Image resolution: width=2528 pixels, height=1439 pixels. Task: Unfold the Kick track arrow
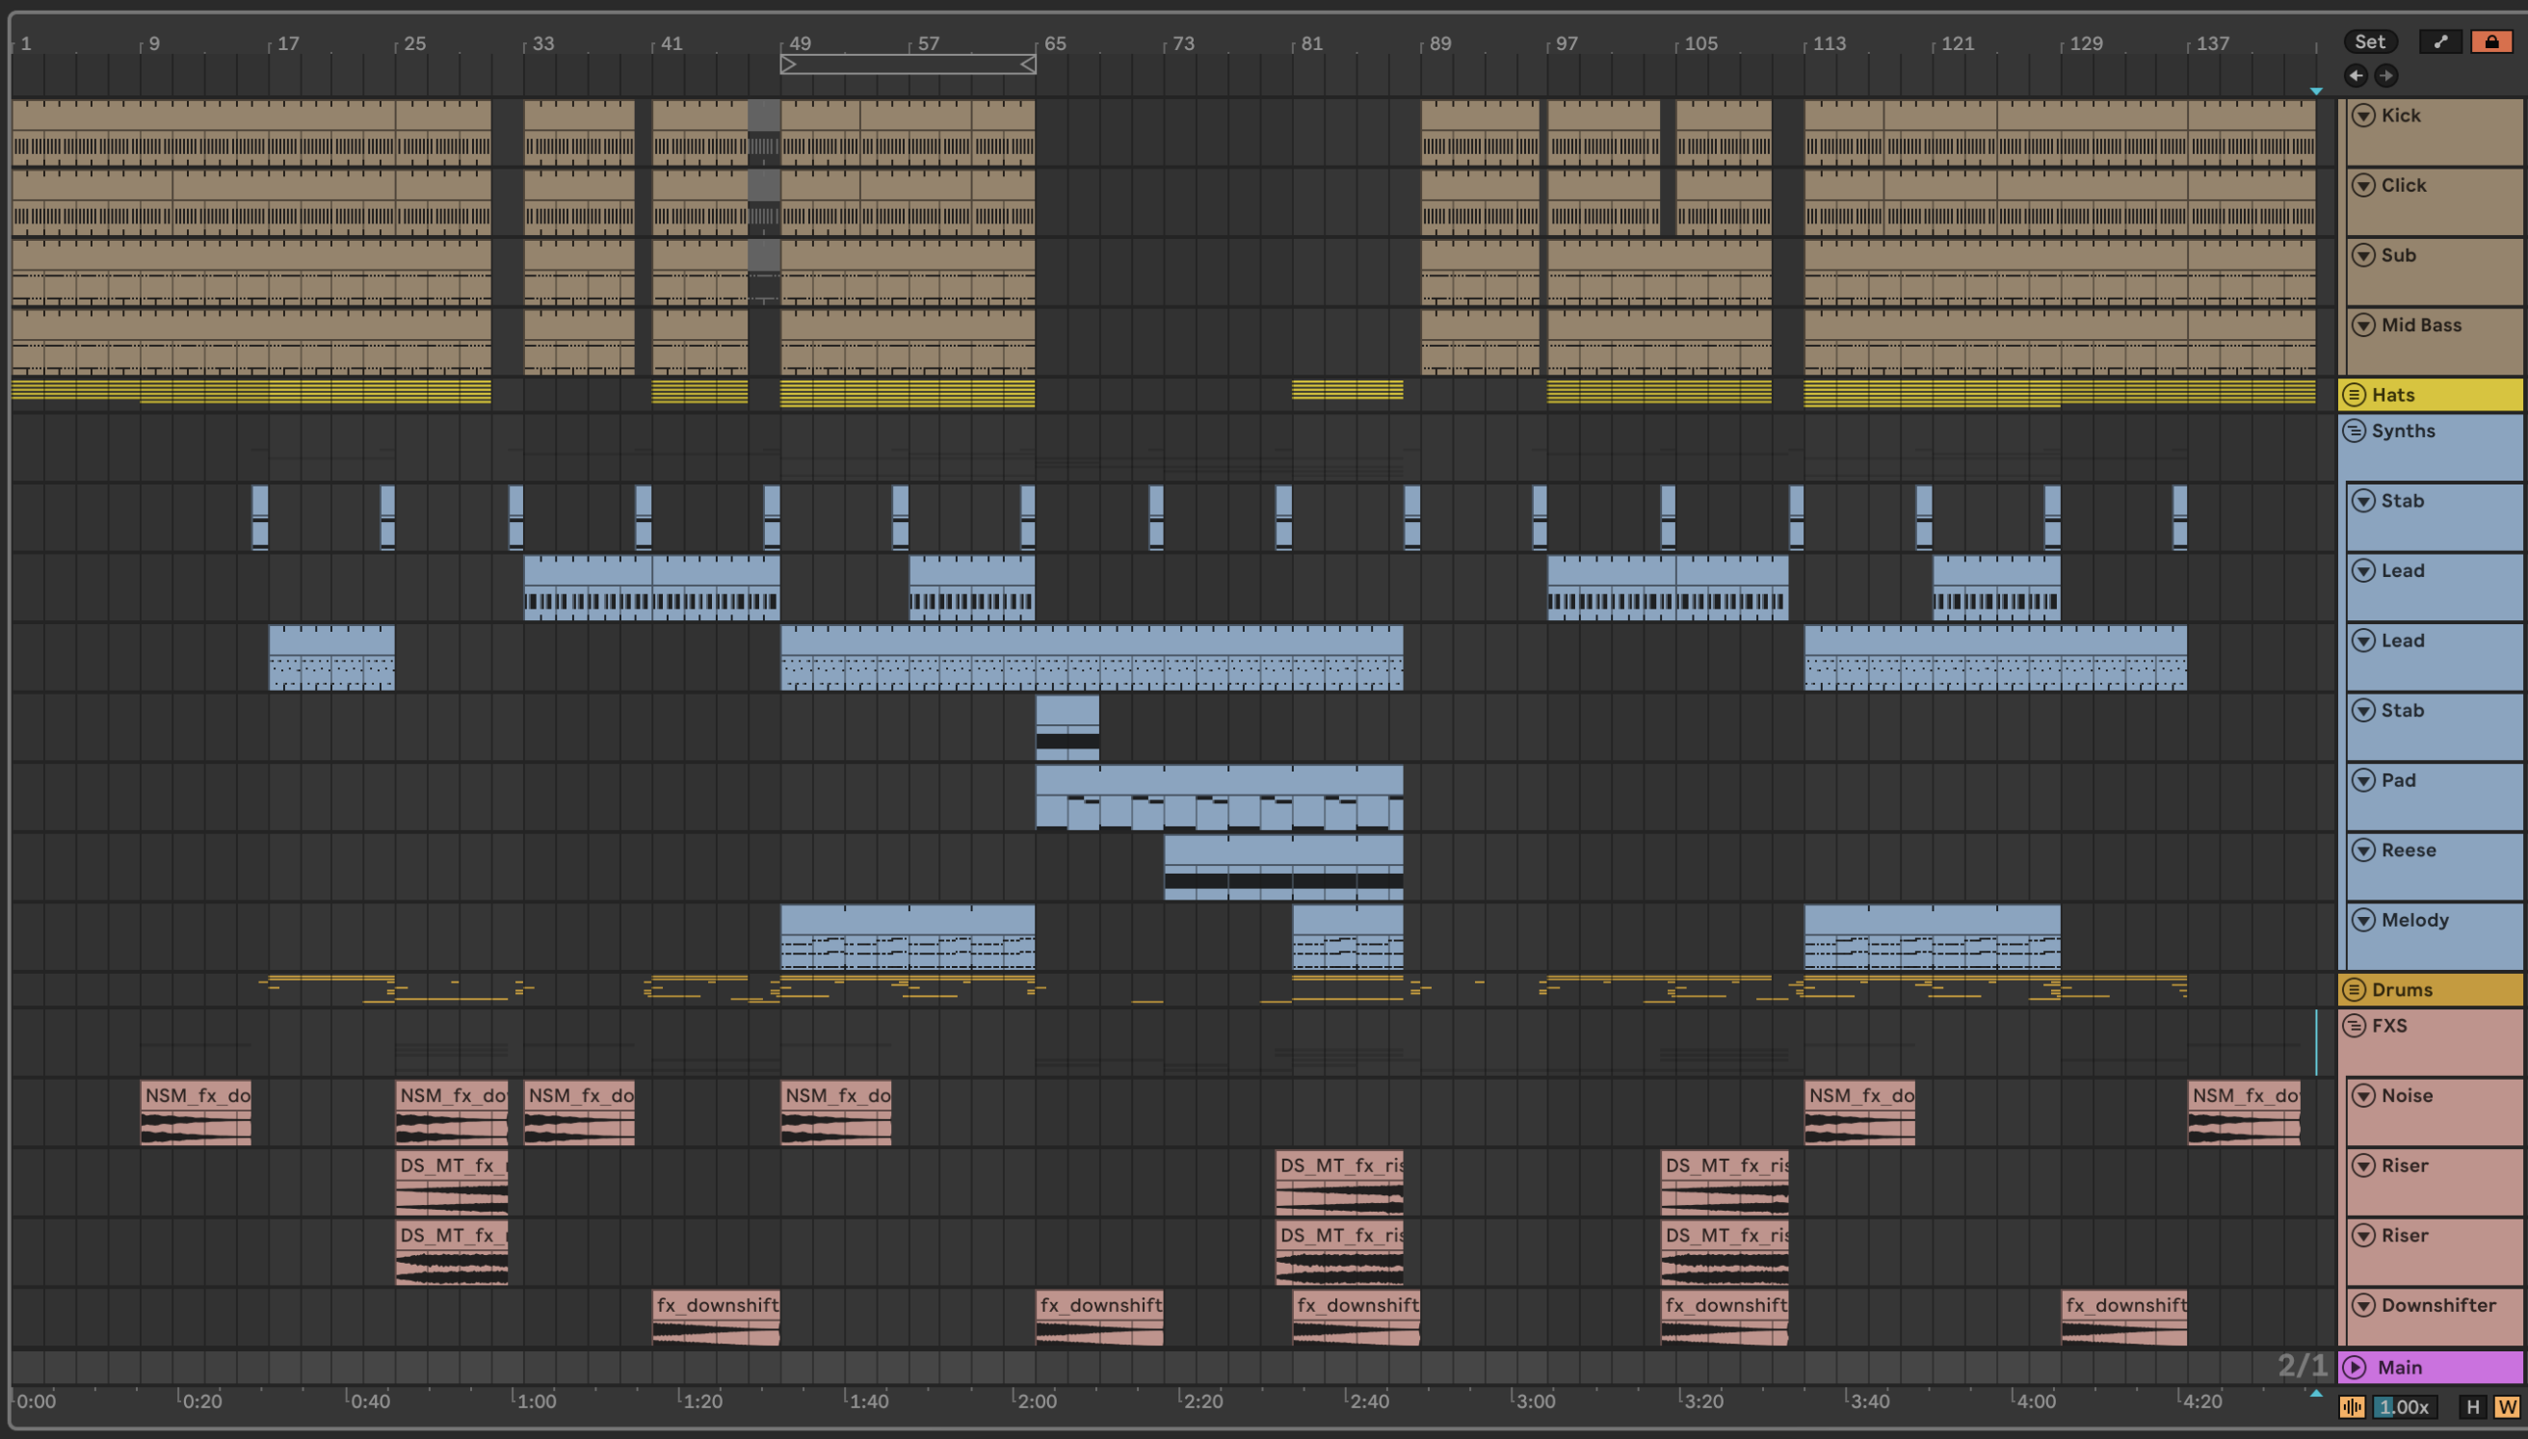tap(2363, 116)
